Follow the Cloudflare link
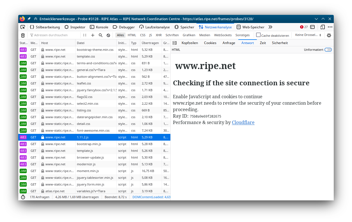The height and width of the screenshot is (222, 352). pyautogui.click(x=243, y=122)
